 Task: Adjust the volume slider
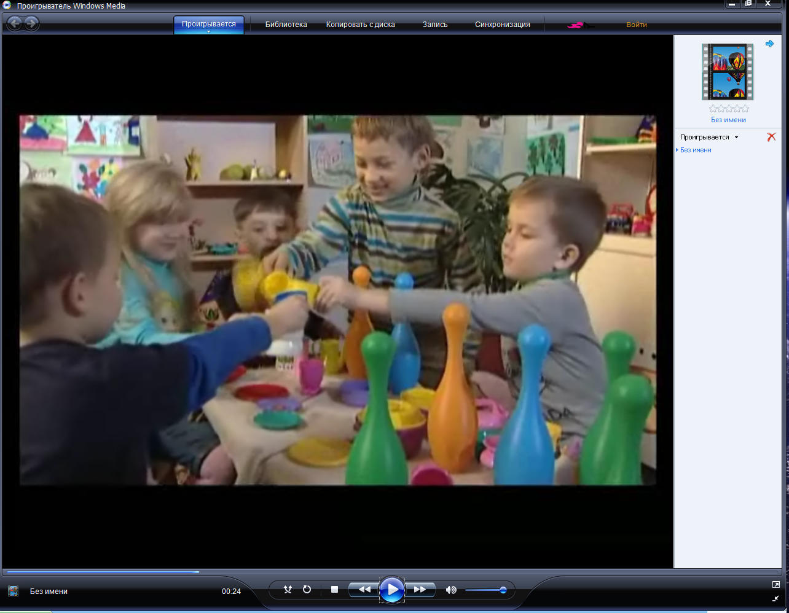[485, 590]
